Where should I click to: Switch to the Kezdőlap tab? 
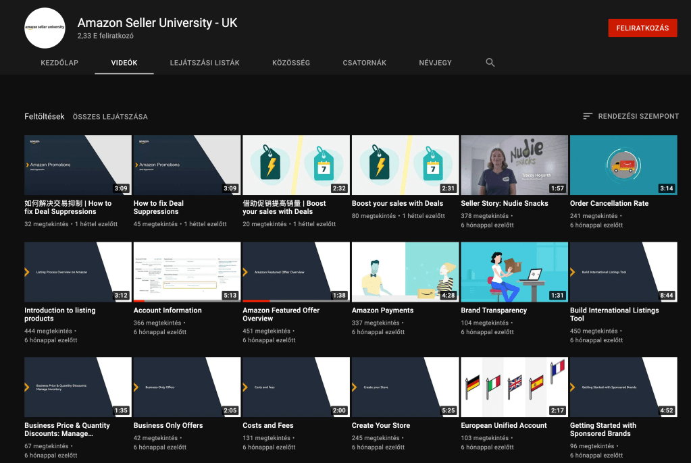coord(59,63)
